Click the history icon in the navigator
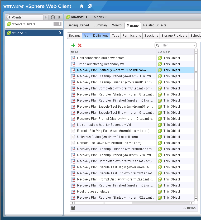Image resolution: width=201 pixels, height=220 pixels. pyautogui.click(x=53, y=17)
